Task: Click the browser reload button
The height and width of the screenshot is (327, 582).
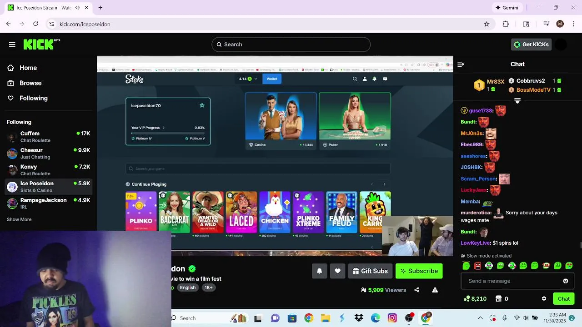Action: click(35, 24)
